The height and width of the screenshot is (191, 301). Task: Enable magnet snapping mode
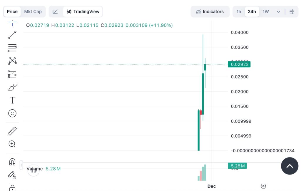(x=12, y=162)
